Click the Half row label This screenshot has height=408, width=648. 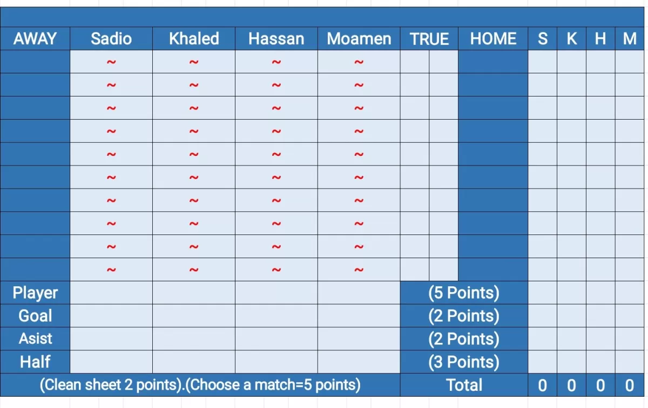coord(35,362)
